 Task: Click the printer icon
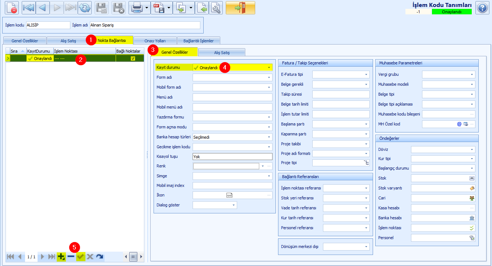[x=137, y=8]
